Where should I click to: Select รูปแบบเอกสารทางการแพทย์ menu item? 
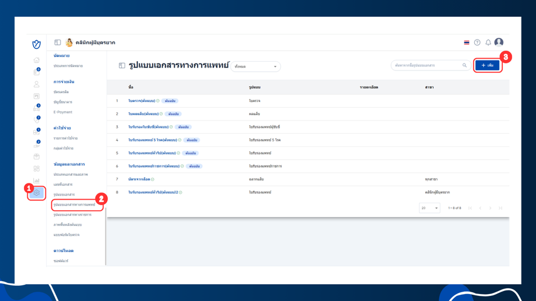click(74, 205)
